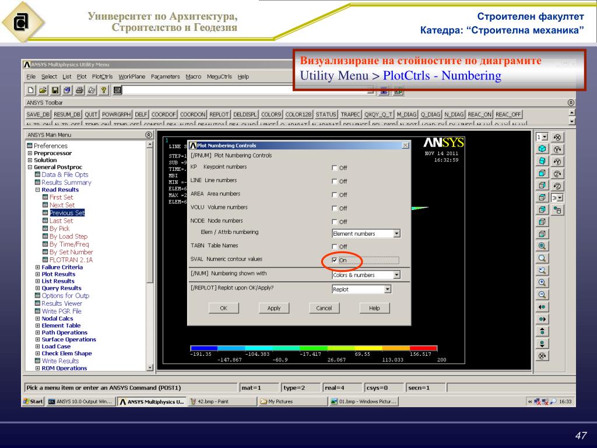Click Apply in Plot Numbering Controls
This screenshot has width=597, height=448.
pos(274,308)
